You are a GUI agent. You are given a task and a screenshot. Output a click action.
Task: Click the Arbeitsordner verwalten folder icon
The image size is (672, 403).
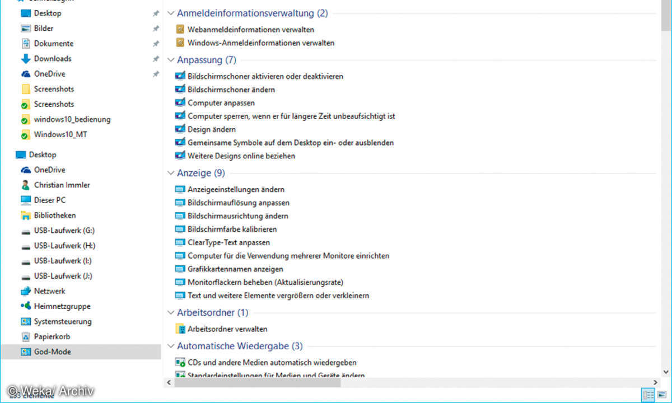click(180, 329)
